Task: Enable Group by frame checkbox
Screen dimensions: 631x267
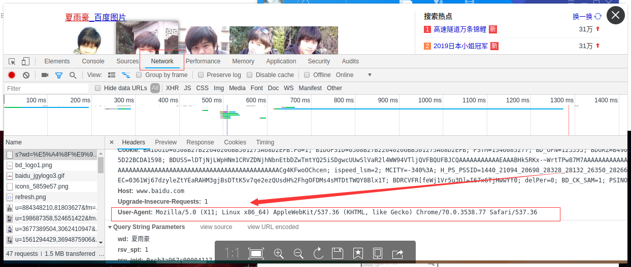Action: [x=139, y=75]
